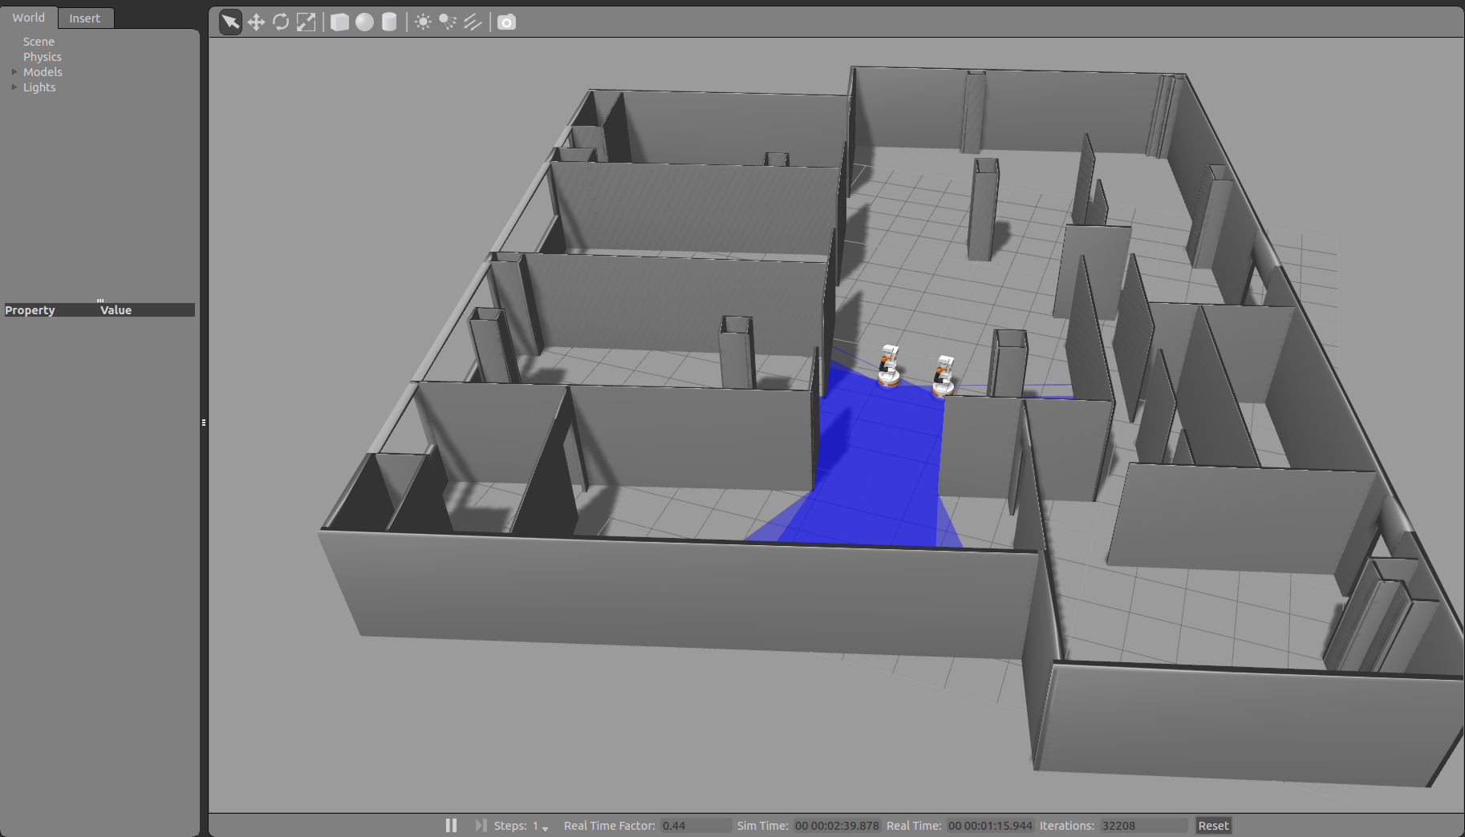The height and width of the screenshot is (837, 1465).
Task: Insert a box shape
Action: pos(339,22)
